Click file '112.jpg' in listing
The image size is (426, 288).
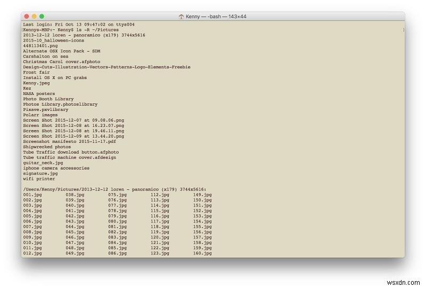[x=160, y=195]
